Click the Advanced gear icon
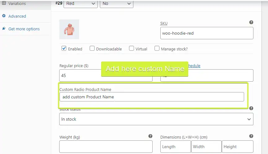The height and width of the screenshot is (154, 268). pyautogui.click(x=4, y=16)
